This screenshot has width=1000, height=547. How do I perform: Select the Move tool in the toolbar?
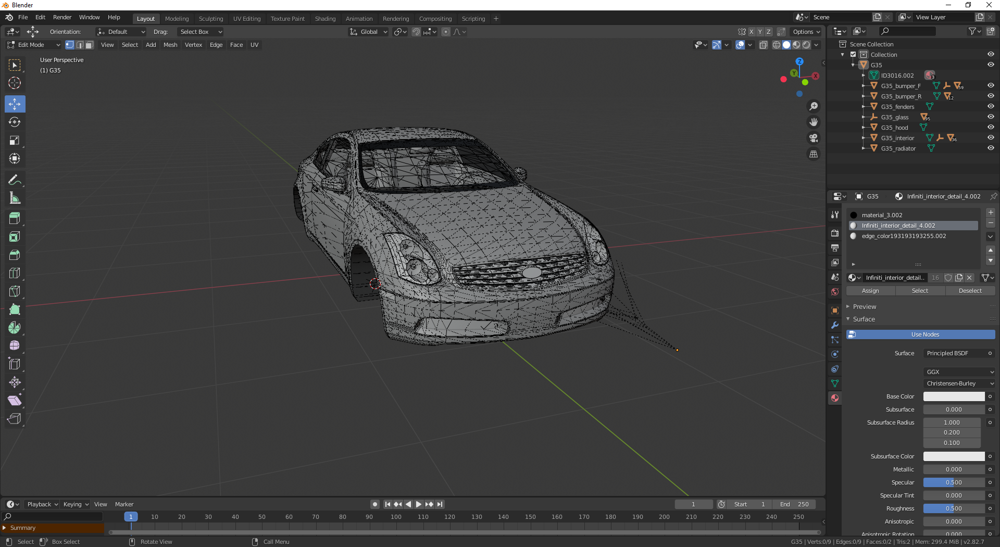[15, 104]
